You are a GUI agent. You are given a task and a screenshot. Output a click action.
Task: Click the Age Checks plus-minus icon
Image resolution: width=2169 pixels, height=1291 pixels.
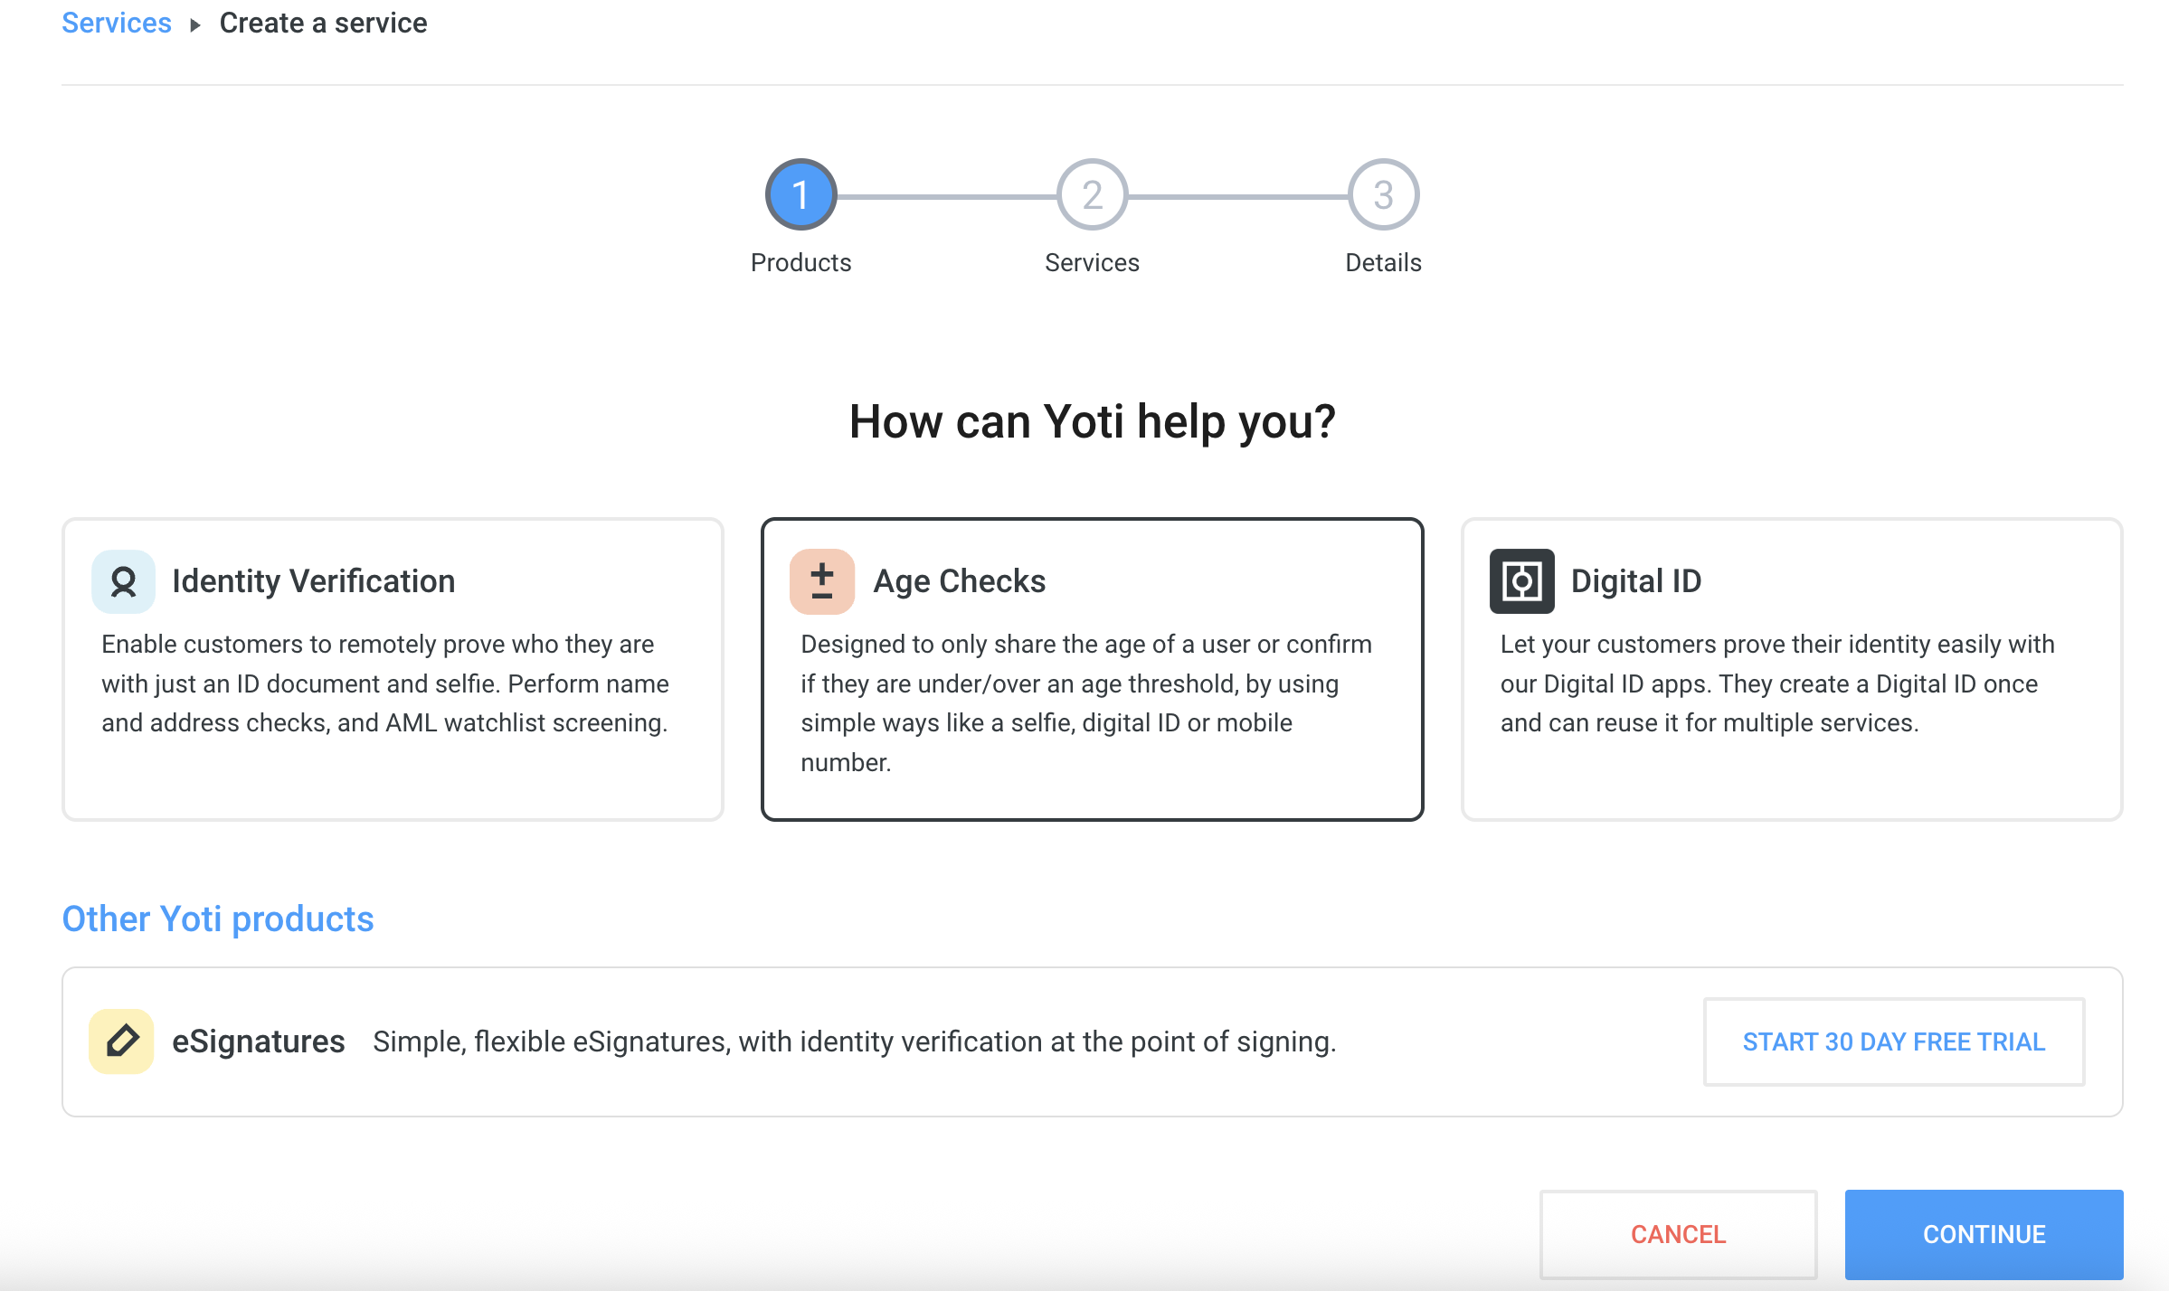click(x=822, y=581)
